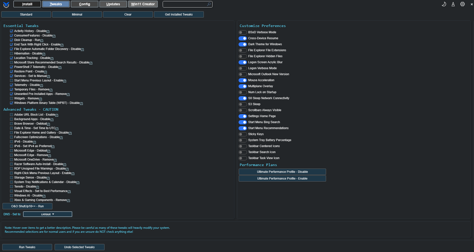Enable the Ultimate Performance Profile
Viewport: 474px width, 252px height.
(282, 179)
